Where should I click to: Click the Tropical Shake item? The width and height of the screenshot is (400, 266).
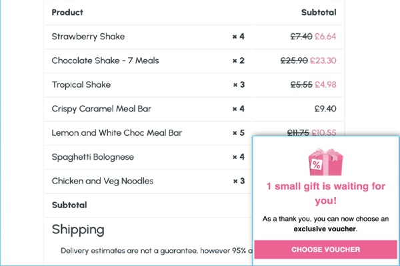pyautogui.click(x=81, y=84)
